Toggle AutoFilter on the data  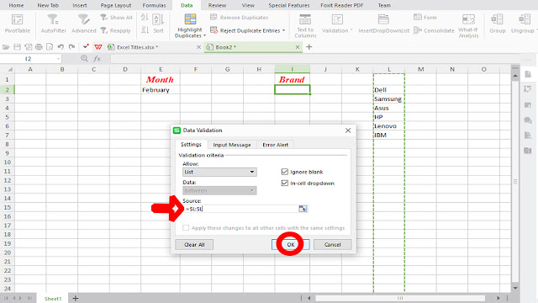(53, 24)
